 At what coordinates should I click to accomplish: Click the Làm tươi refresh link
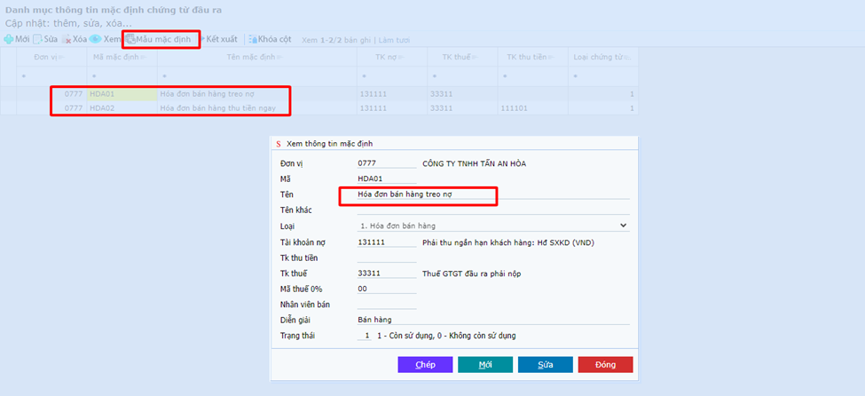tap(398, 40)
